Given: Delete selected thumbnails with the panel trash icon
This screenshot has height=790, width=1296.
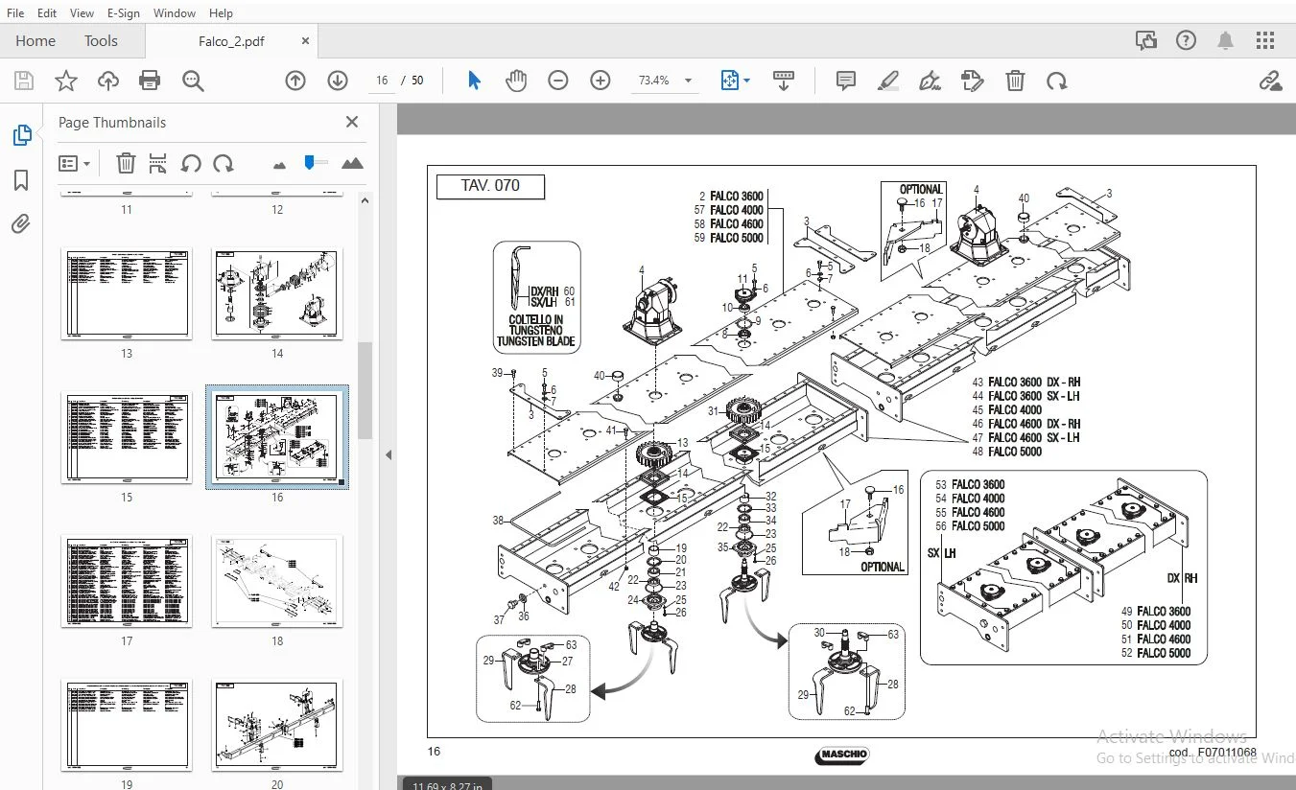Looking at the screenshot, I should click(x=126, y=163).
